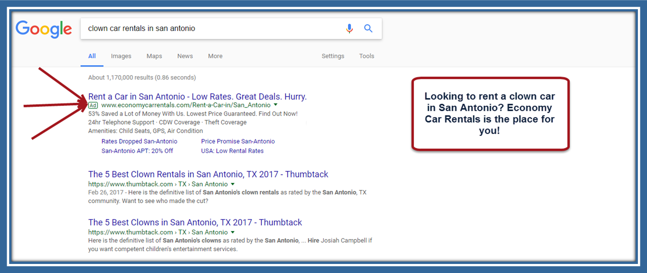647x273 pixels.
Task: Open search Tools
Action: (367, 56)
